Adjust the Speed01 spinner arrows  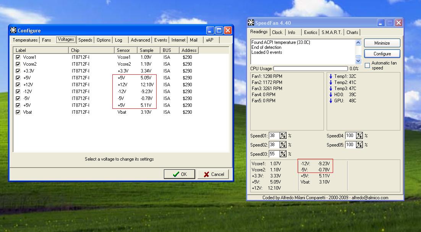pyautogui.click(x=283, y=136)
